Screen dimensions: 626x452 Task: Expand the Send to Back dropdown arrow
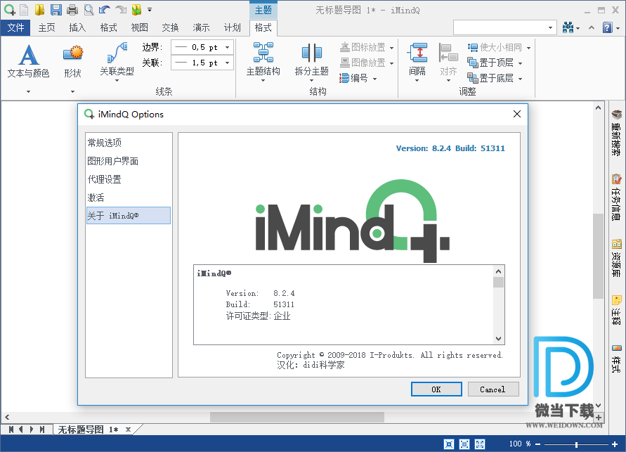520,79
